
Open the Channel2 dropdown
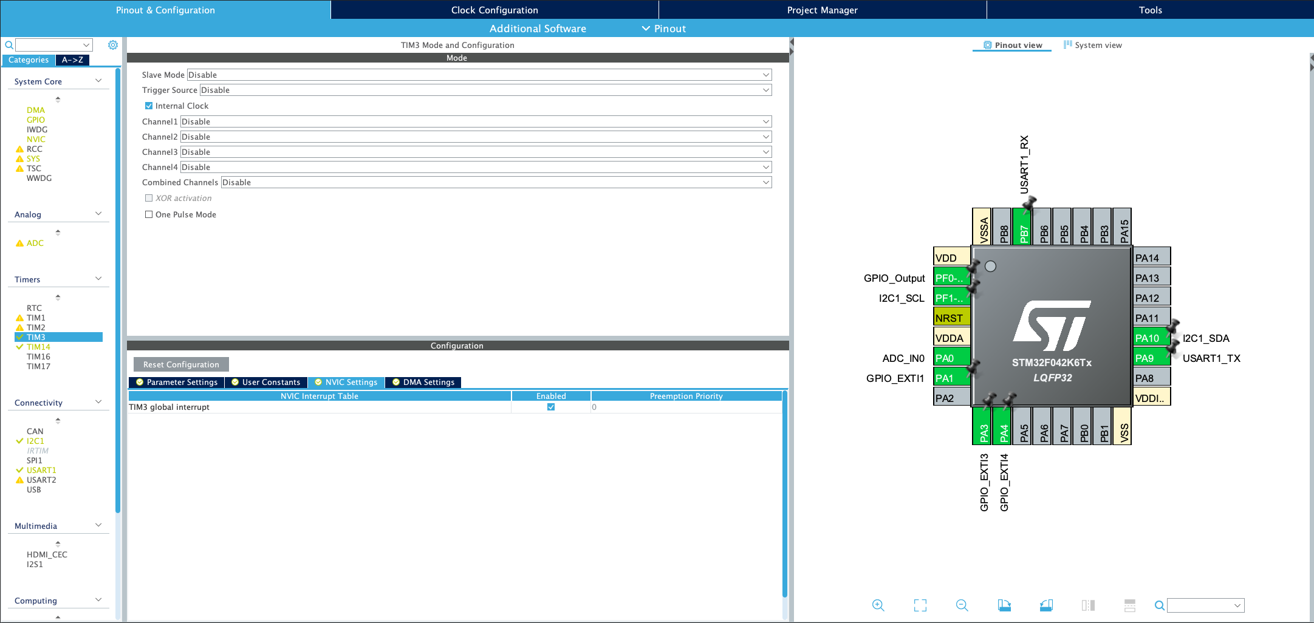click(476, 137)
